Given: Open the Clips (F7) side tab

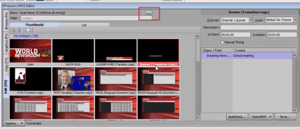Looking at the screenshot, I should (x=6, y=65).
